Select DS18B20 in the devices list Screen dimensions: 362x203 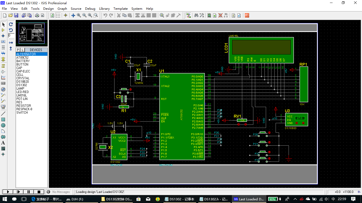point(32,81)
